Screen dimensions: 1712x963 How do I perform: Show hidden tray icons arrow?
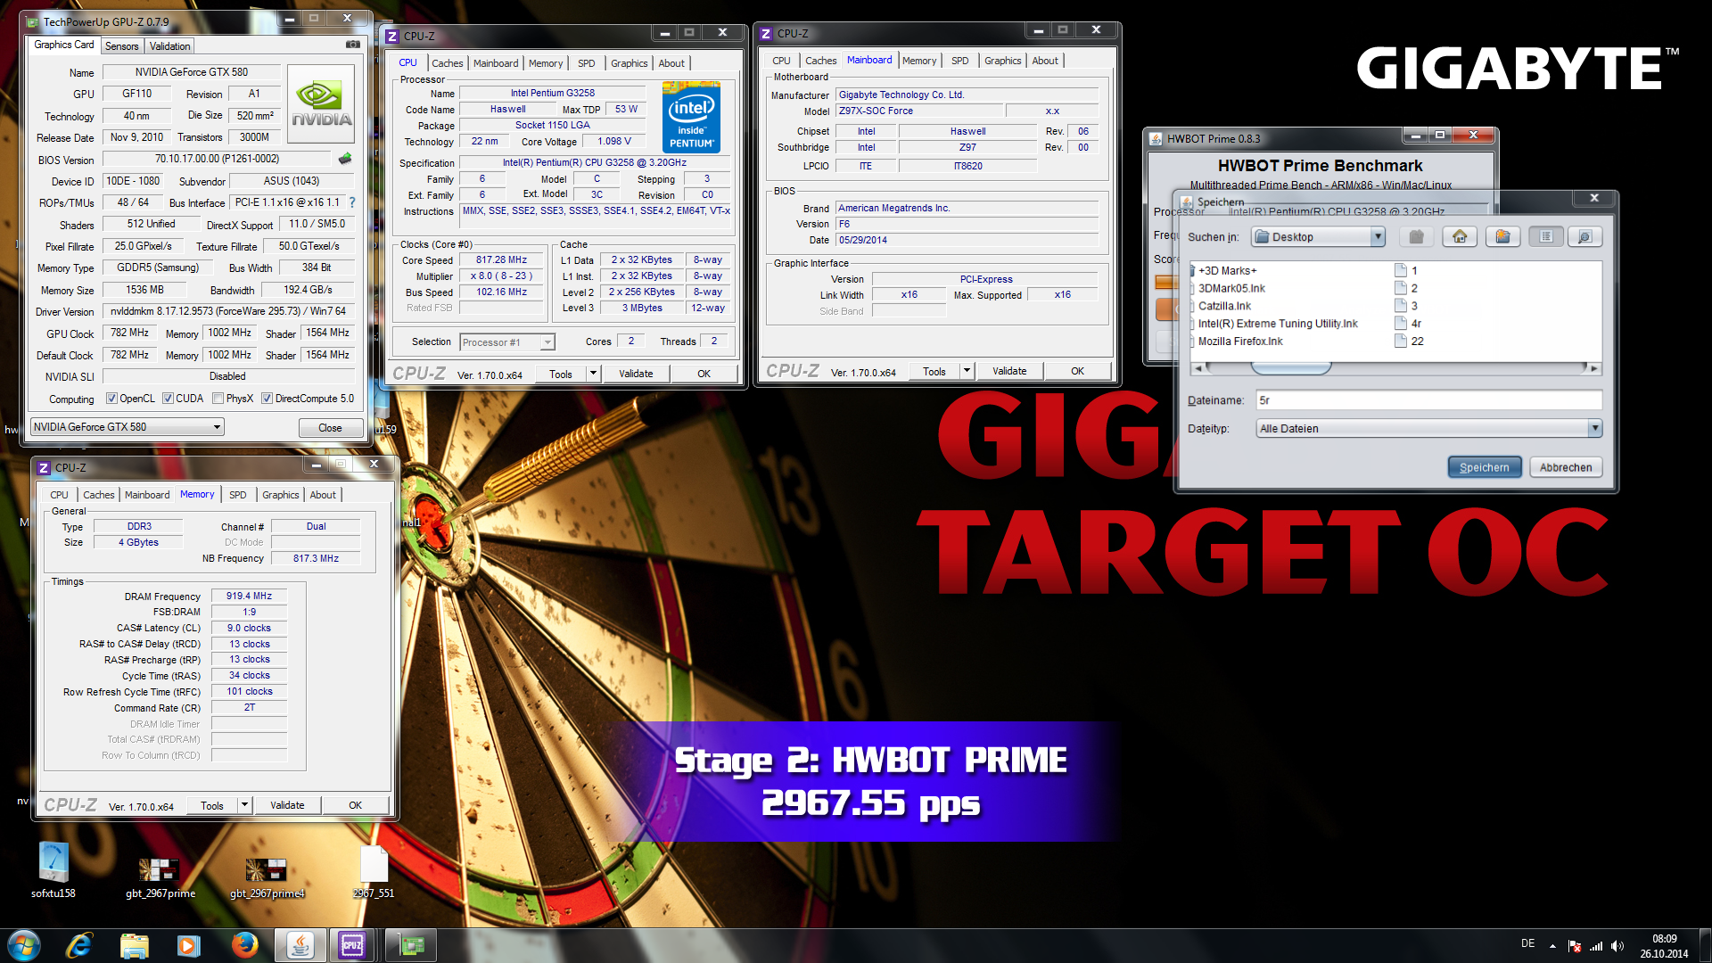coord(1552,946)
